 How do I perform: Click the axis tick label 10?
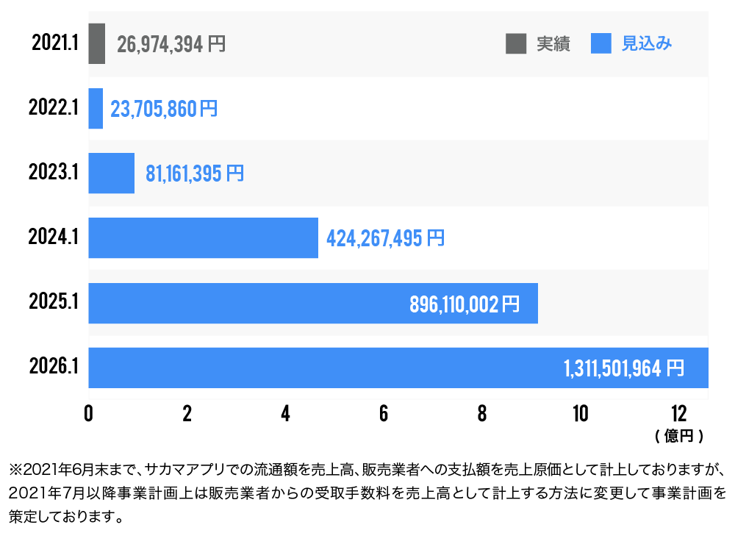click(581, 414)
